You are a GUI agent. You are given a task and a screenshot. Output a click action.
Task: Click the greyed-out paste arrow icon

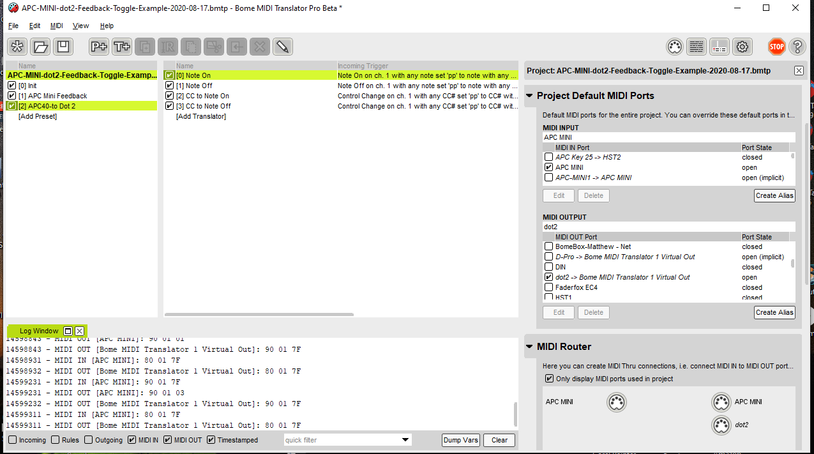[x=237, y=47]
